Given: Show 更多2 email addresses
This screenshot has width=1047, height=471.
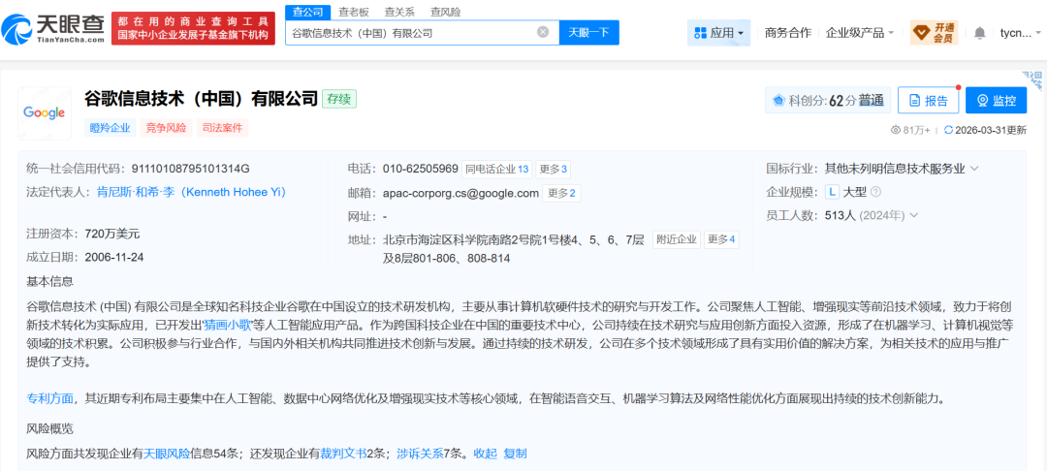Looking at the screenshot, I should click(561, 194).
